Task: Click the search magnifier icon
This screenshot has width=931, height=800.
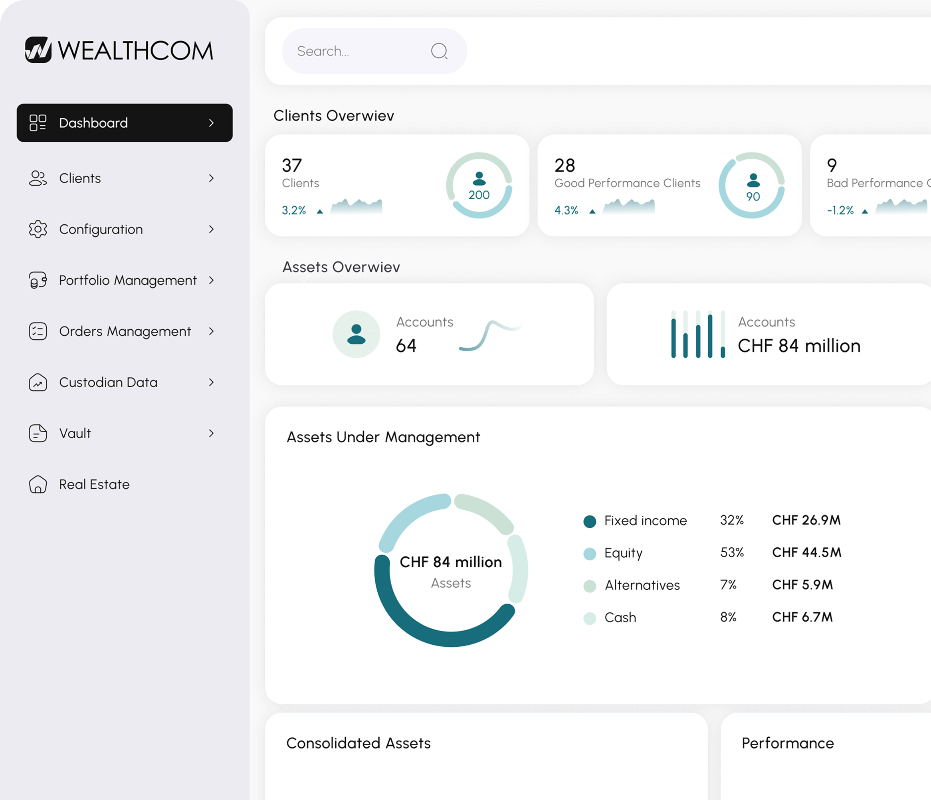Action: coord(439,51)
